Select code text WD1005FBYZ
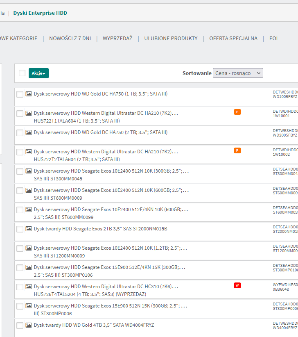The height and width of the screenshot is (337, 298). point(285,97)
